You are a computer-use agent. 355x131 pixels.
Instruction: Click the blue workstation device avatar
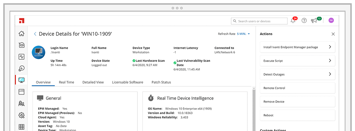(38, 52)
